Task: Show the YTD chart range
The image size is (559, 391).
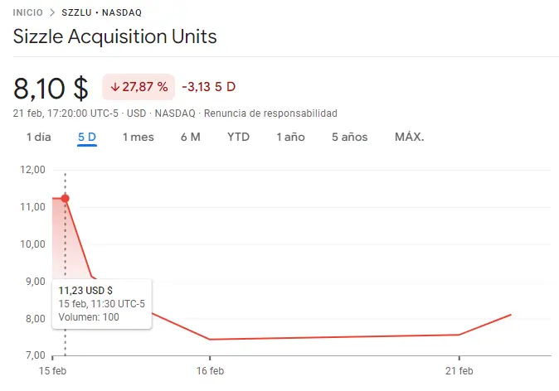Action: tap(239, 138)
